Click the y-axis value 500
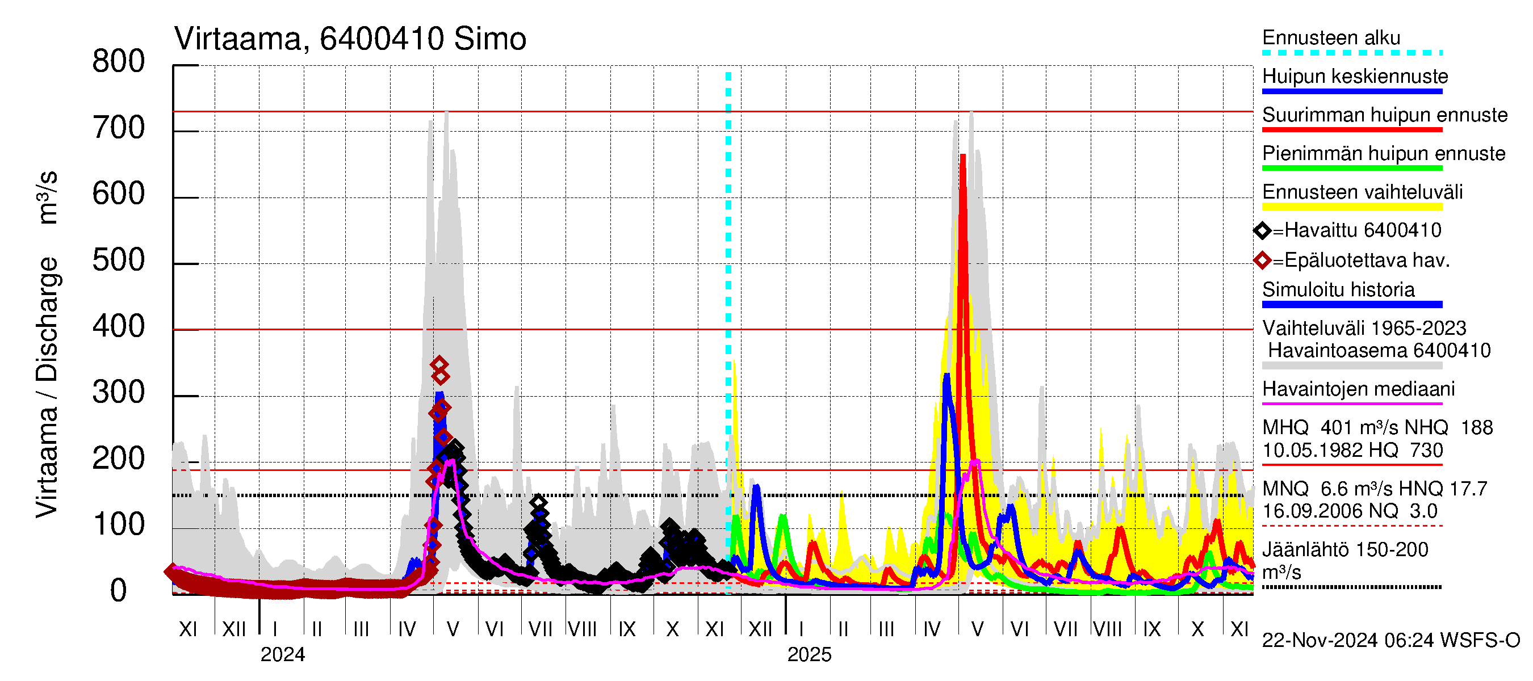Screen dimensions: 1533x681 (119, 260)
